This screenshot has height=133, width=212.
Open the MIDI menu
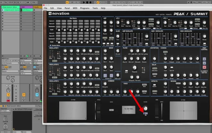(x=75, y=8)
